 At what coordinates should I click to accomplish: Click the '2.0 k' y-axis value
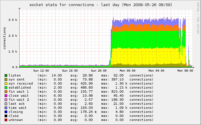13,36
